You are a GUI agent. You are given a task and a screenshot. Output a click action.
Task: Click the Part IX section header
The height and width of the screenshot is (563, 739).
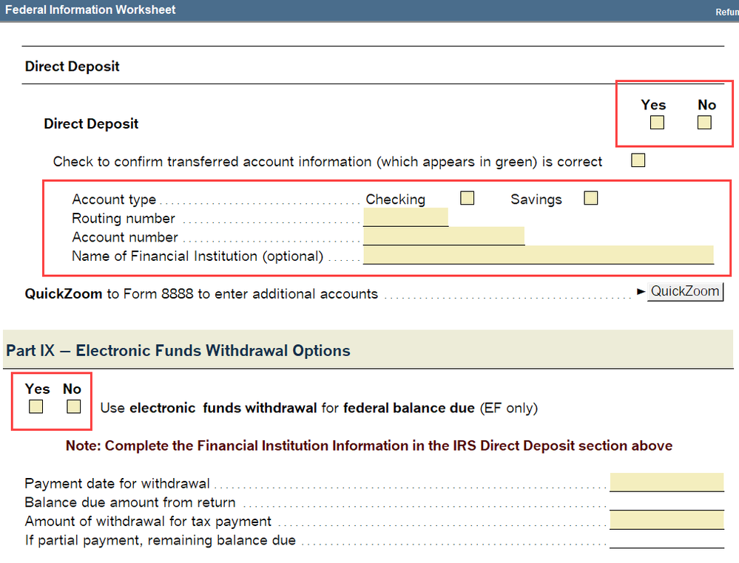click(178, 350)
